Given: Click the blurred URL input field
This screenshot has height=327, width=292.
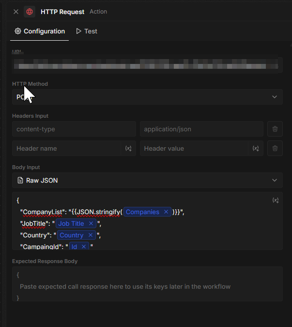Looking at the screenshot, I should [x=147, y=65].
